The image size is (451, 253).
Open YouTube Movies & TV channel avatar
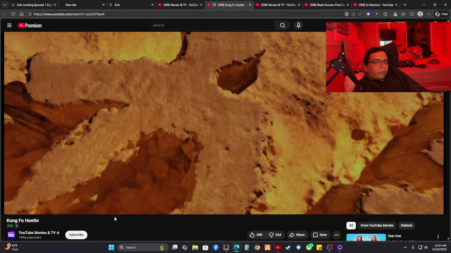coord(11,235)
